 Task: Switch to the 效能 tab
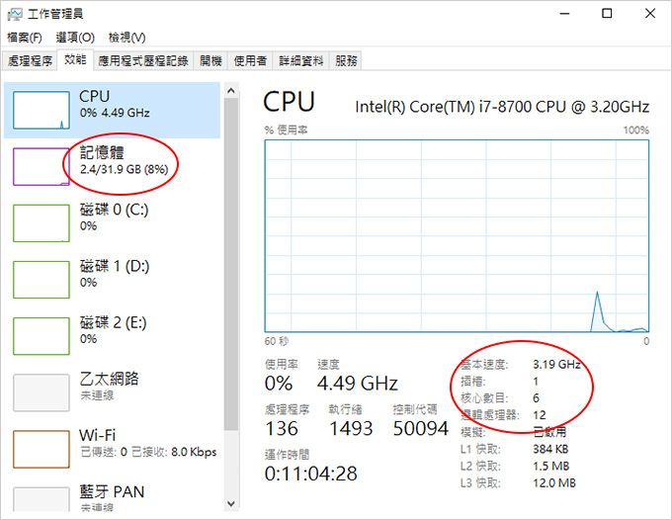tap(75, 60)
